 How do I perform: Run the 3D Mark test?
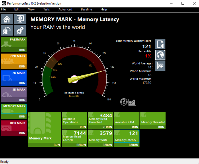click(14, 100)
